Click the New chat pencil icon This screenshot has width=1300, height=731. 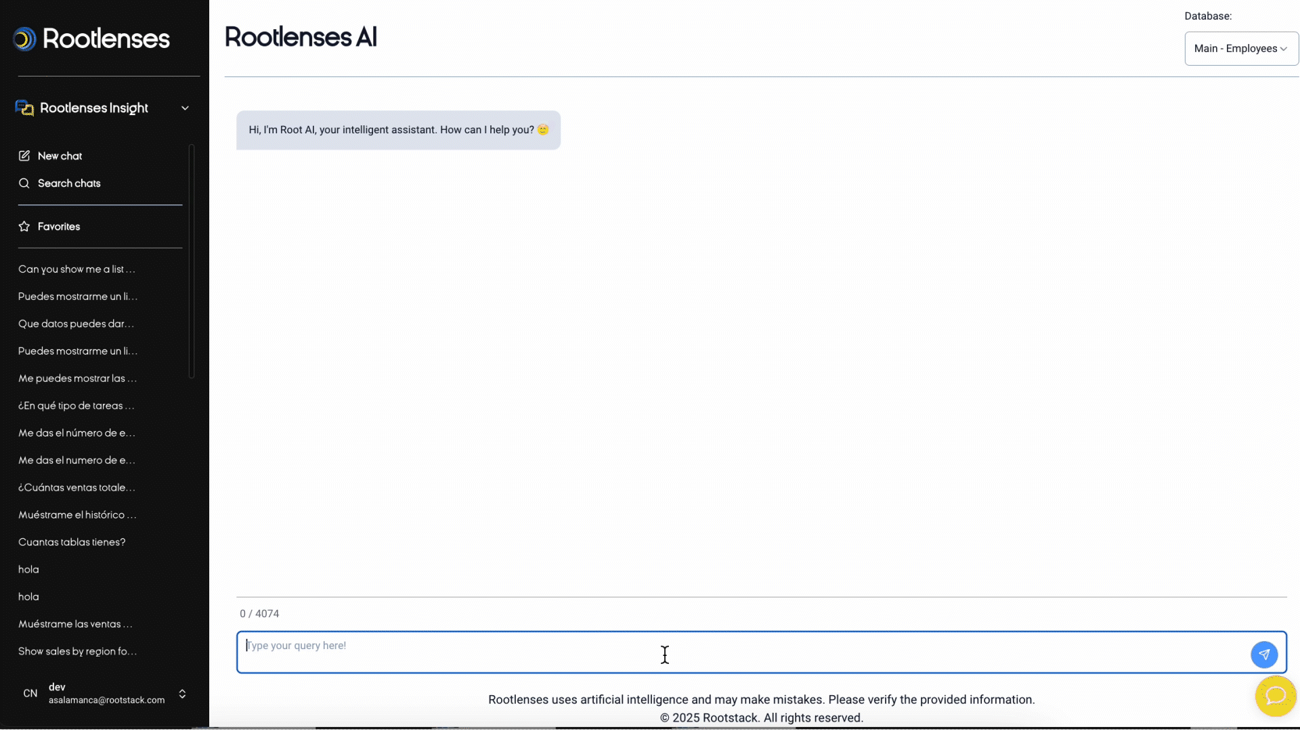pyautogui.click(x=24, y=156)
